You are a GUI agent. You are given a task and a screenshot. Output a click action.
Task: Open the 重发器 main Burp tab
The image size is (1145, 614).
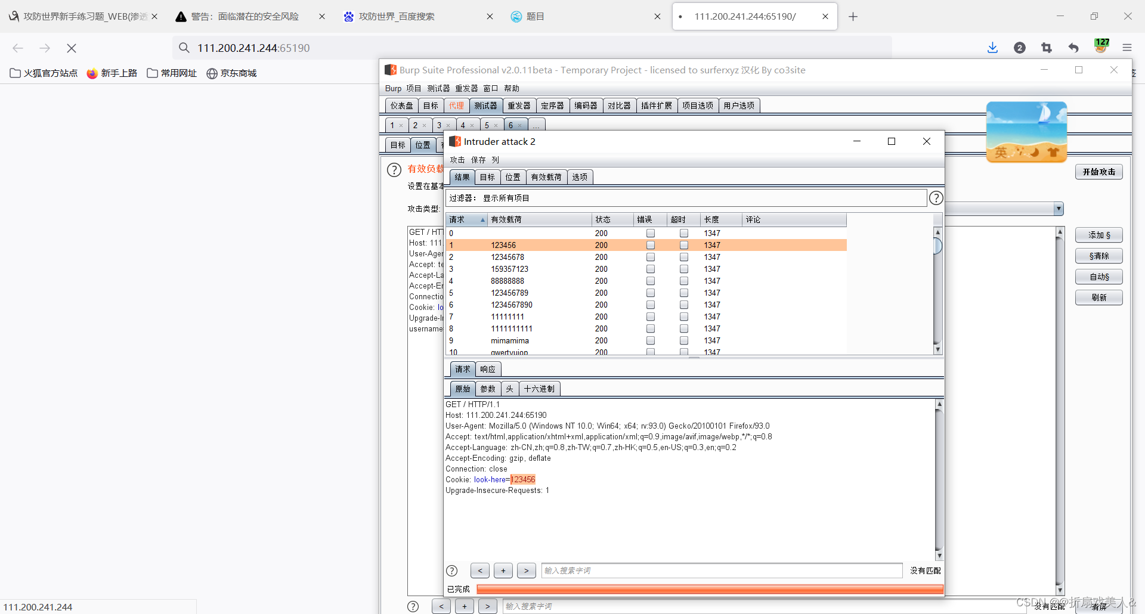coord(519,106)
